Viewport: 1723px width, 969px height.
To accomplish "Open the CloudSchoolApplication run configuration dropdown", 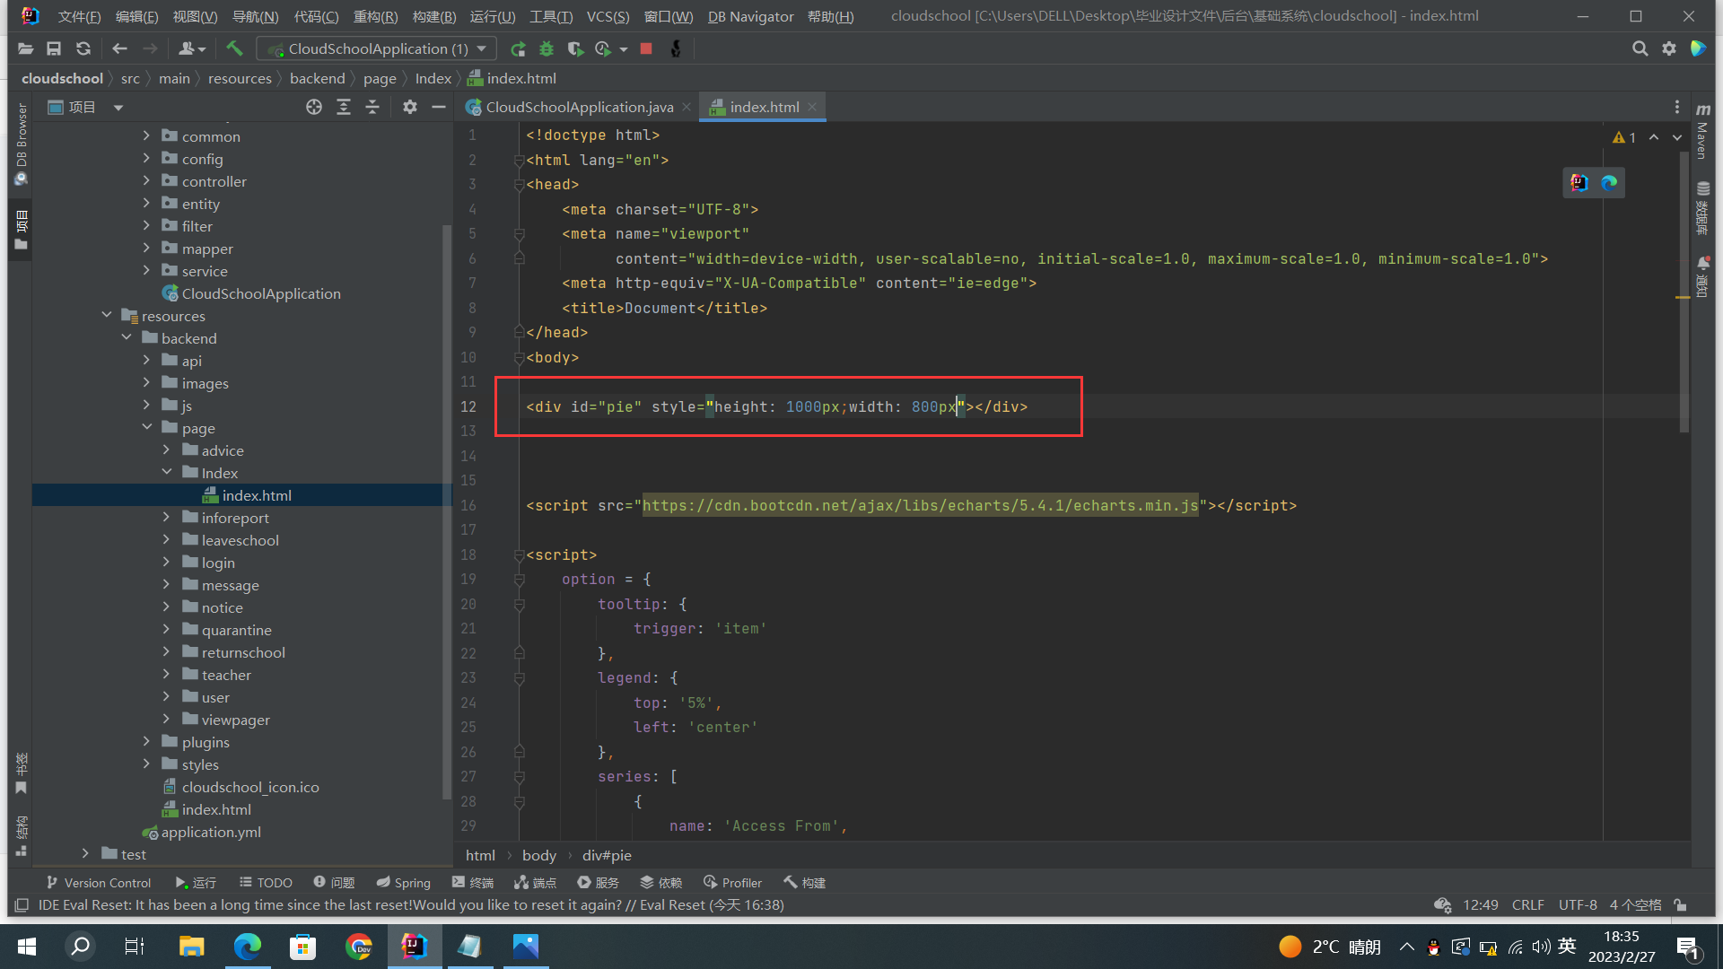I will pyautogui.click(x=380, y=48).
